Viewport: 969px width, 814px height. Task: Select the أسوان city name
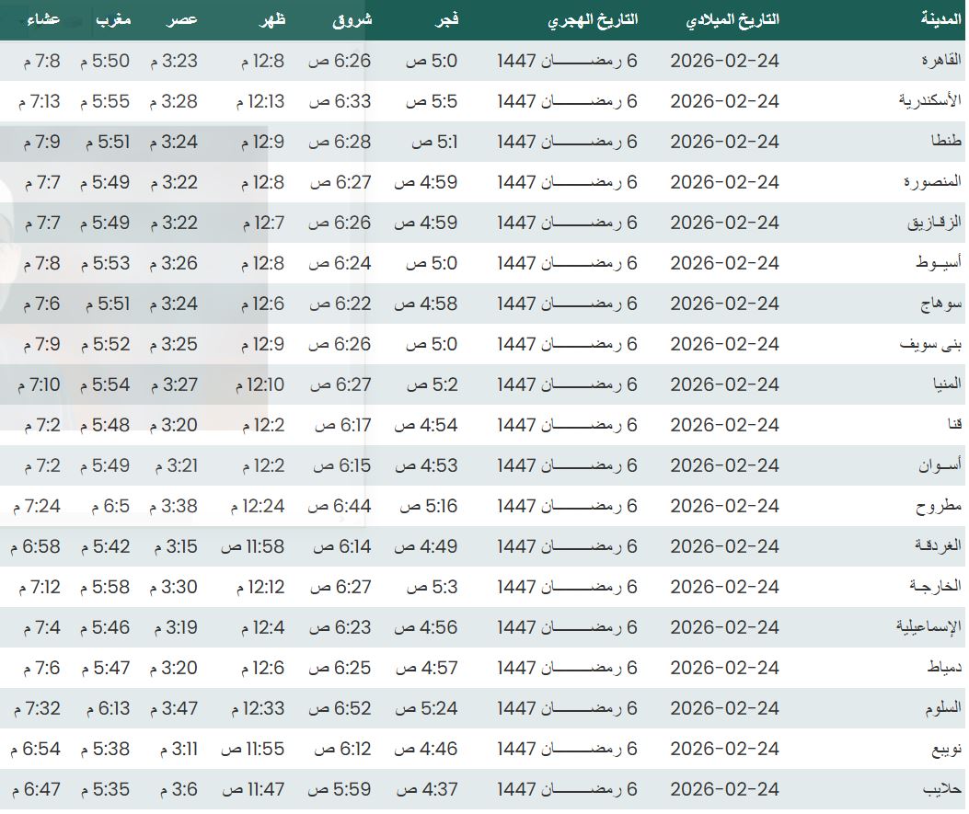tap(940, 465)
